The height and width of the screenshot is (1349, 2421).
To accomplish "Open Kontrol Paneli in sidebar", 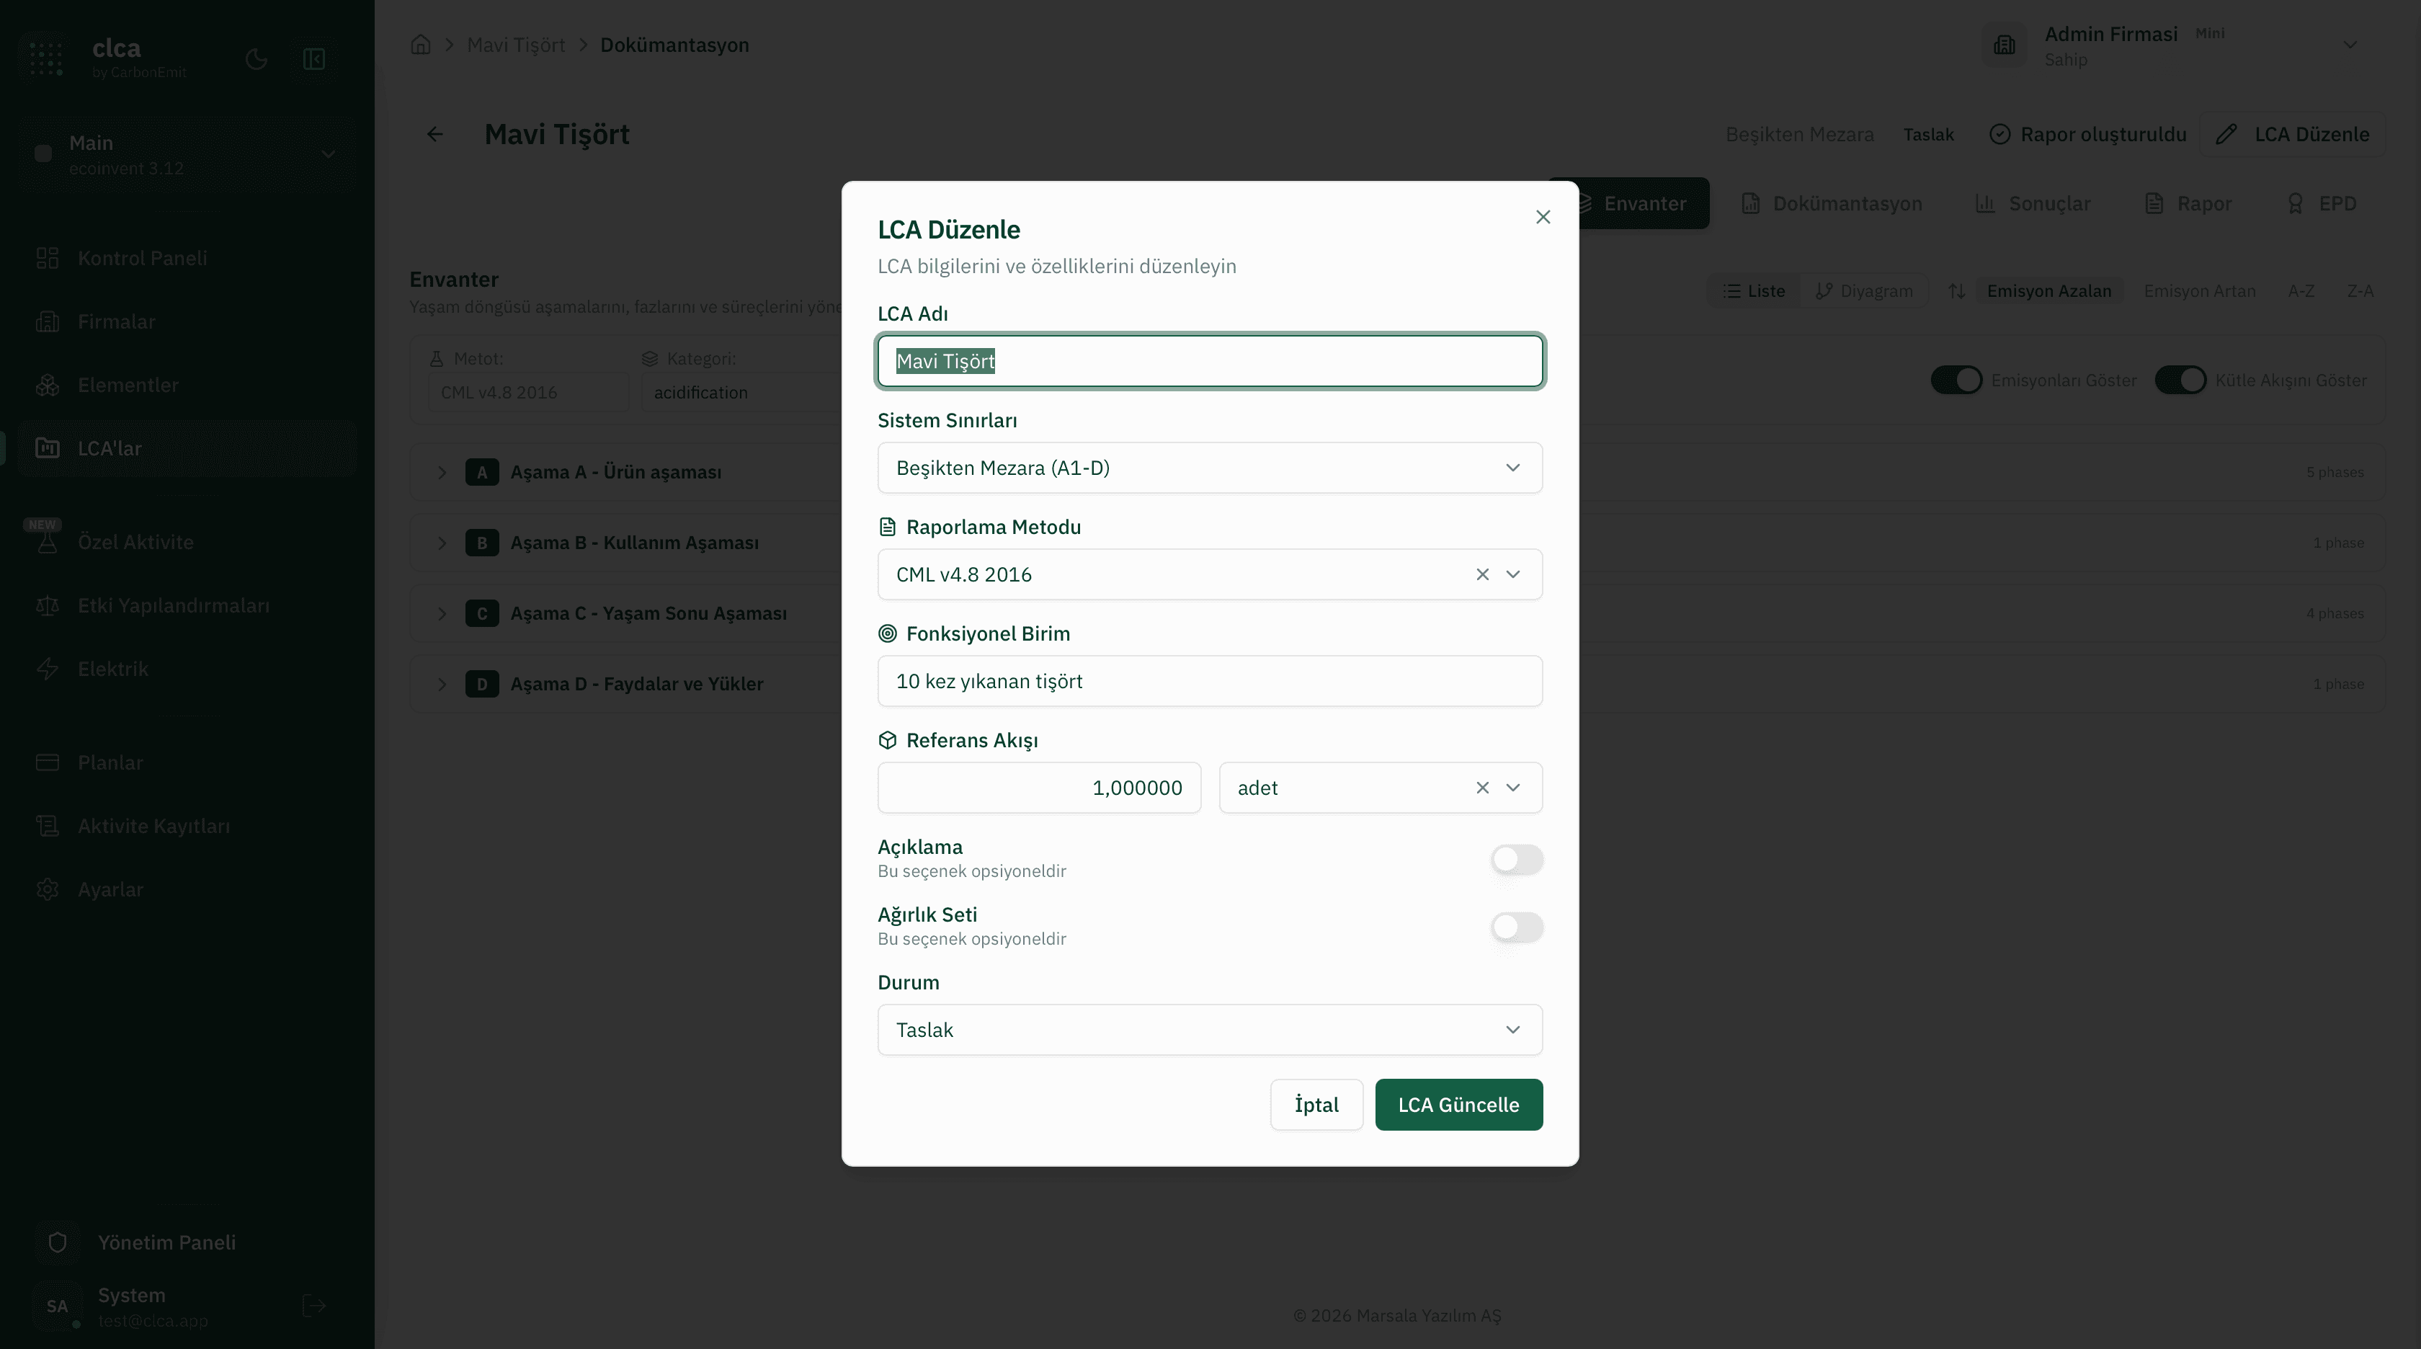I will click(187, 257).
